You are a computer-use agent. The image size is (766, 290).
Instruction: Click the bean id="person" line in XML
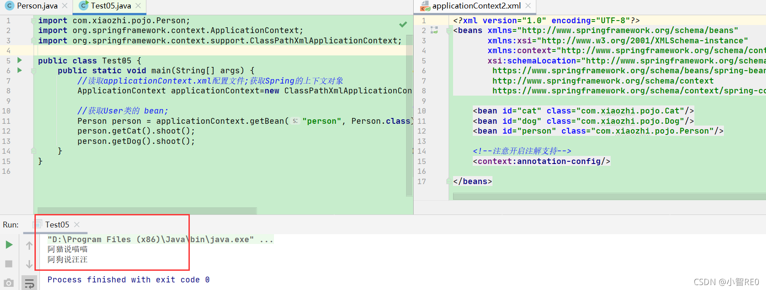click(598, 131)
